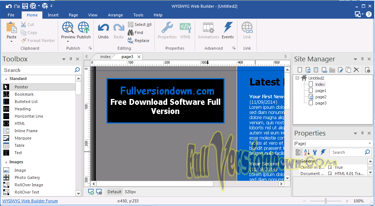The image size is (375, 206).
Task: Open the Paste dropdown arrow
Action: 11,42
